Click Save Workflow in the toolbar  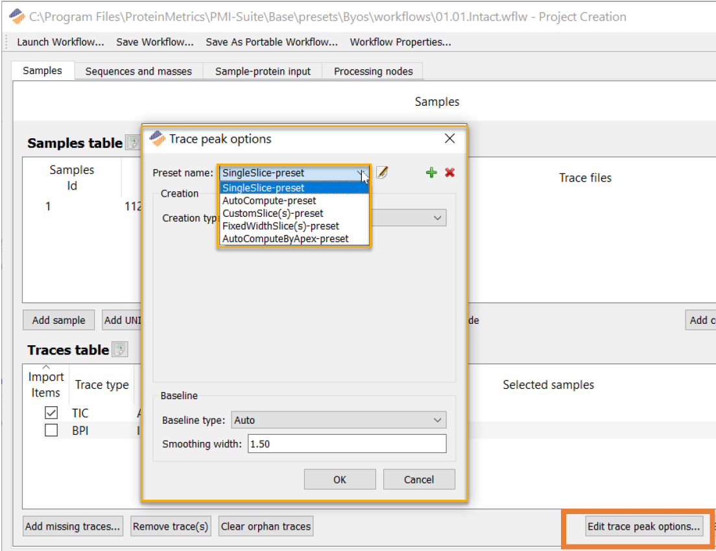click(x=155, y=42)
